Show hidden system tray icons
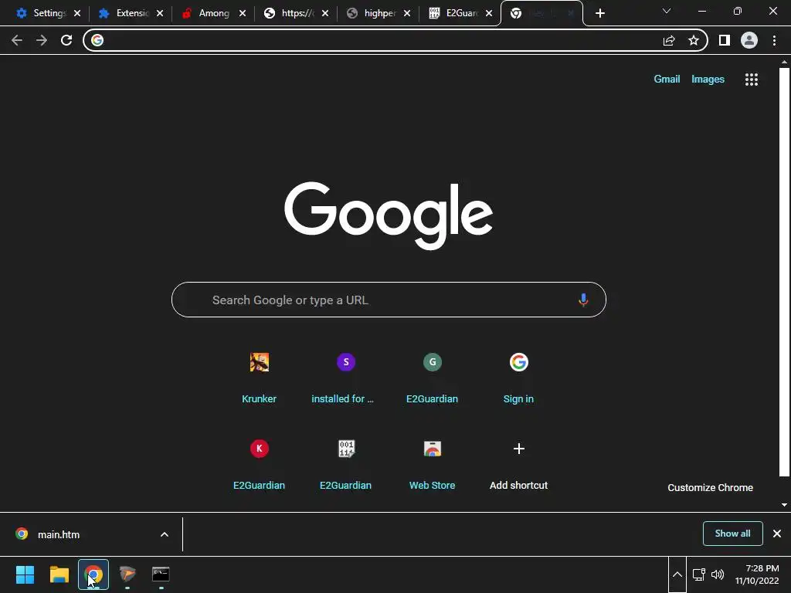This screenshot has width=791, height=593. 677,574
